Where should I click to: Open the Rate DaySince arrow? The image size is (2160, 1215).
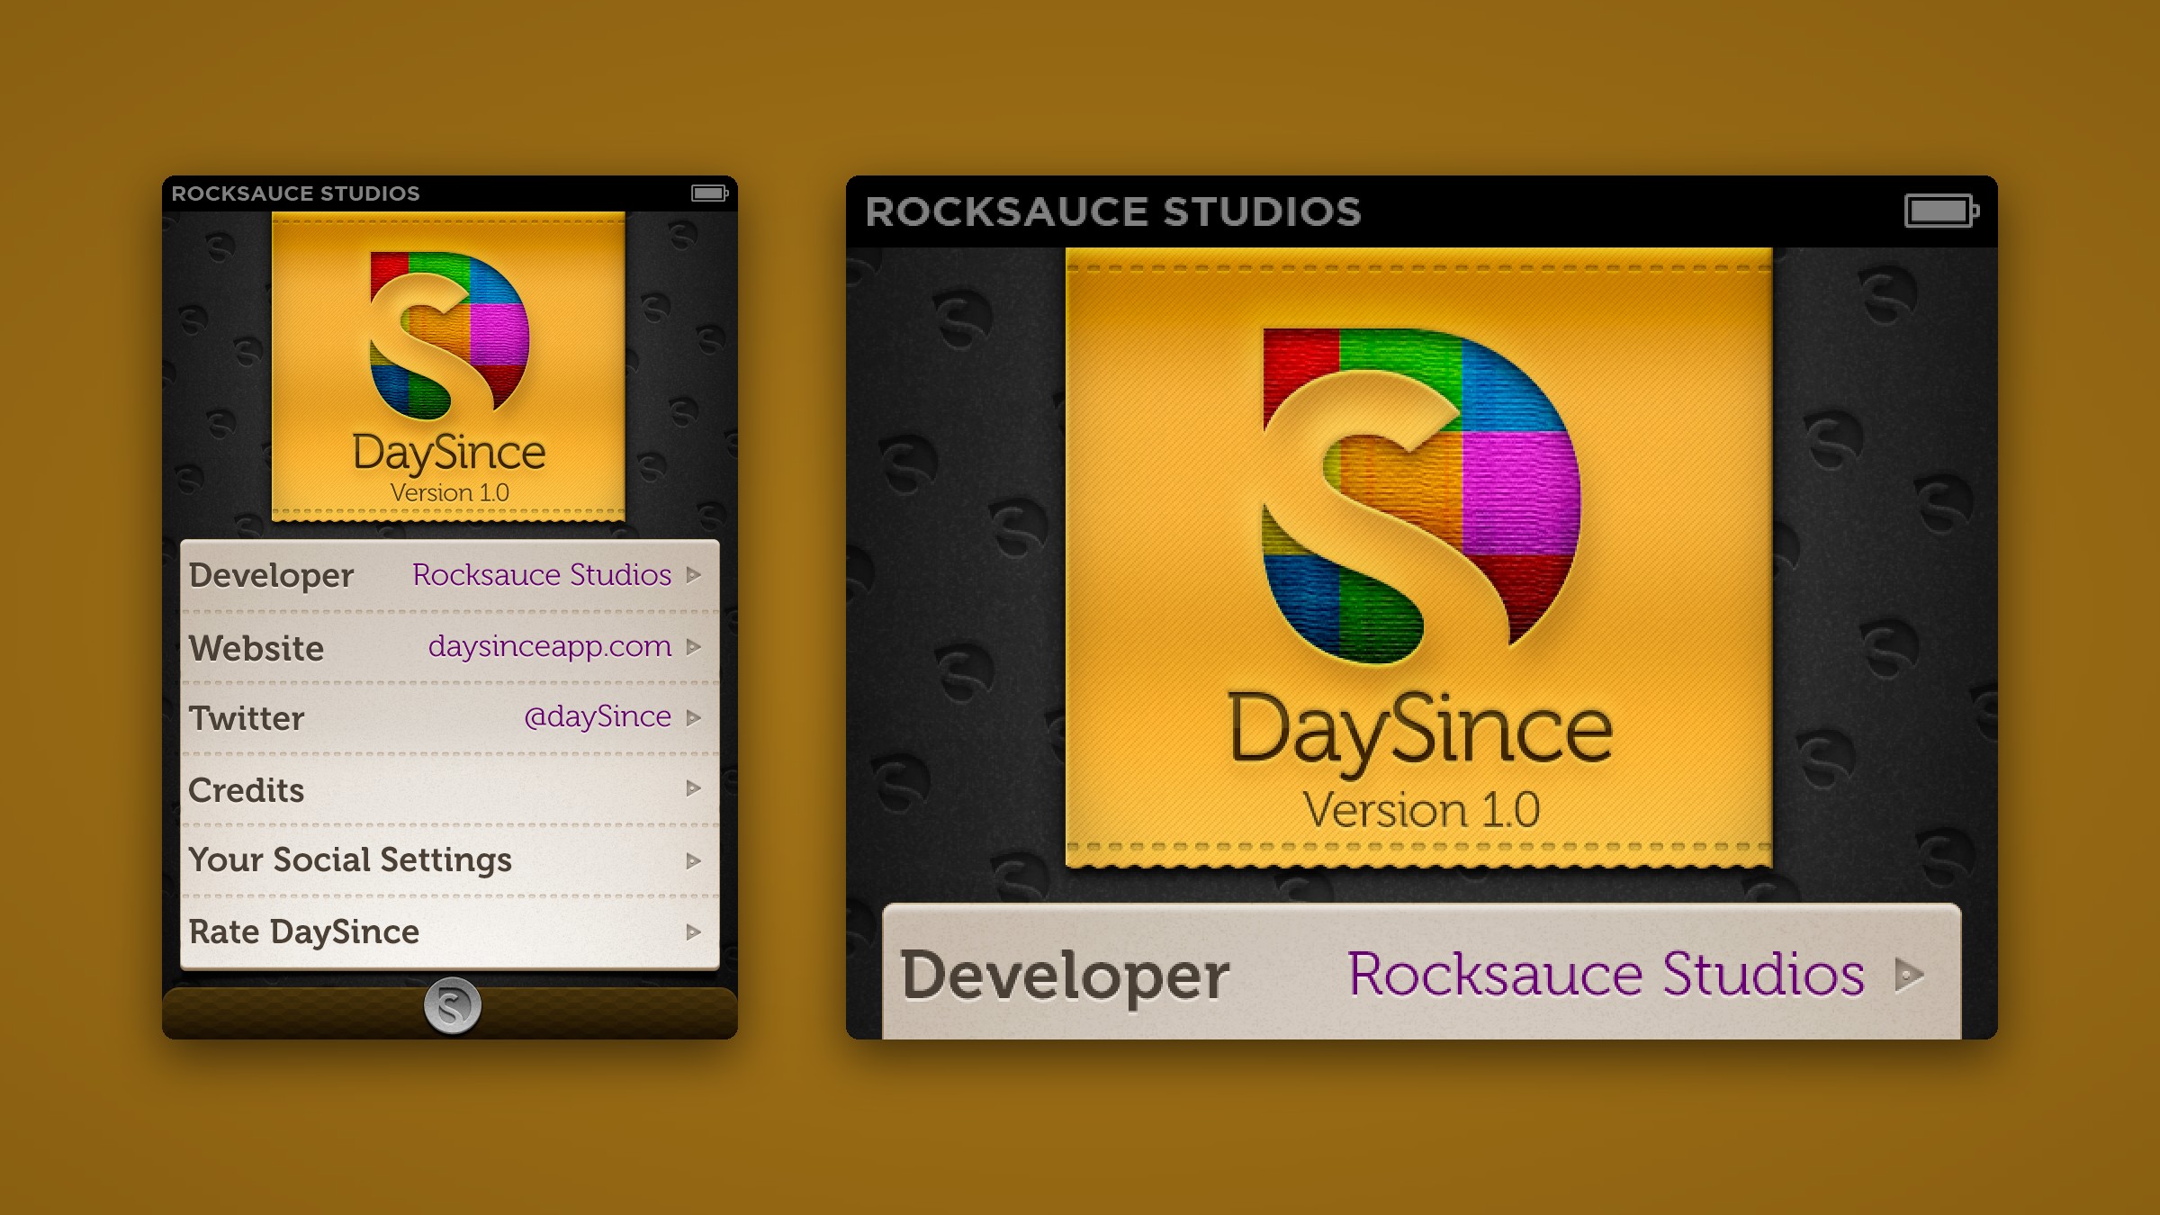693,931
